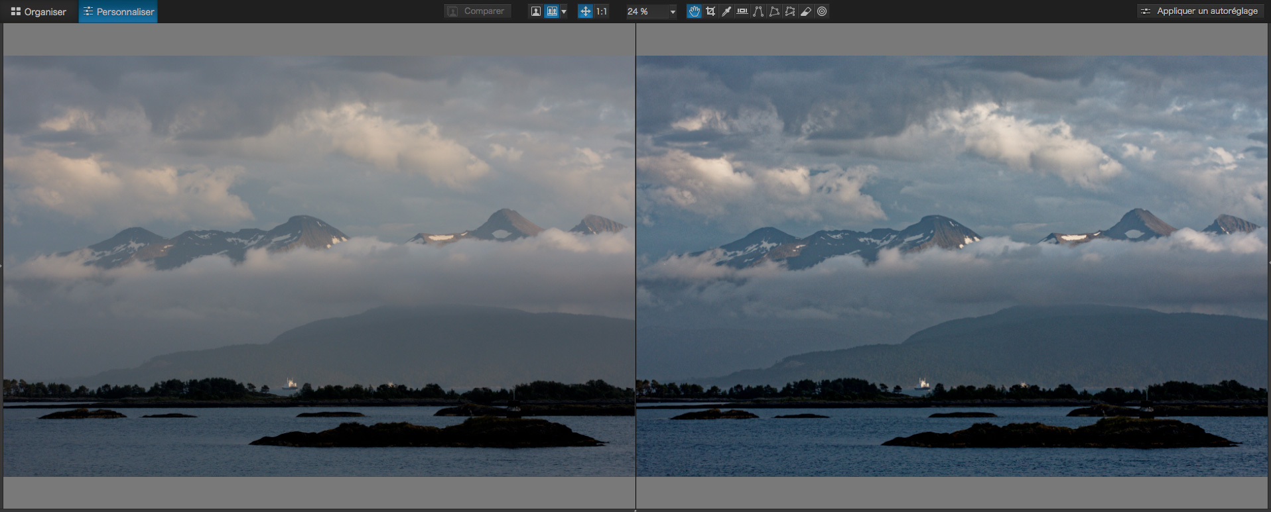Click Appliquer un autoréglage button
Image resolution: width=1271 pixels, height=512 pixels.
pos(1199,11)
